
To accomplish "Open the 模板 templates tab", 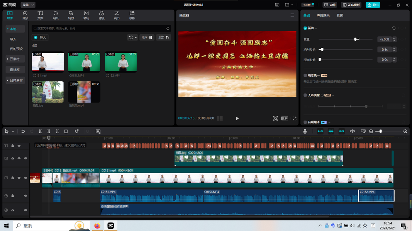I will click(132, 15).
